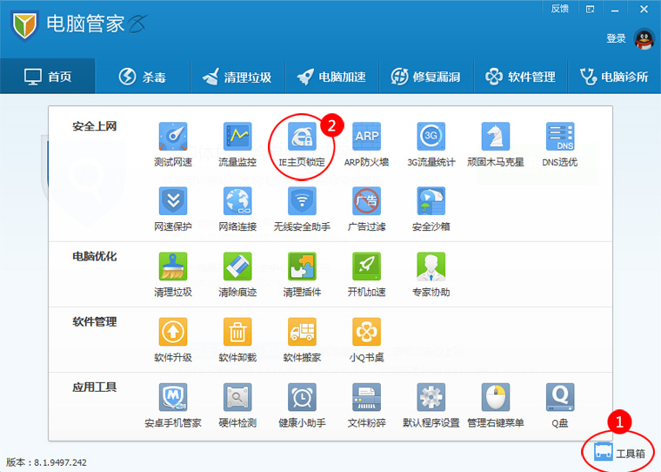
Task: Open the IE主页锁定 tool
Action: tap(302, 138)
